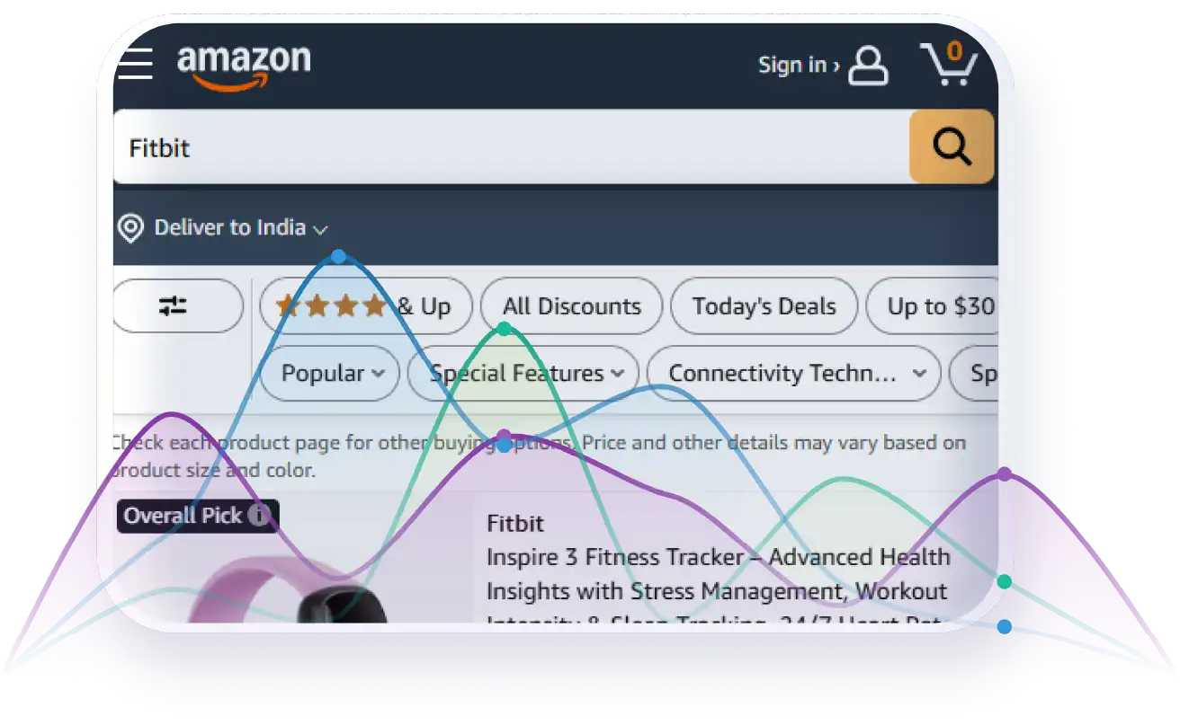
Task: Toggle the All Discounts filter chip
Action: 572,306
